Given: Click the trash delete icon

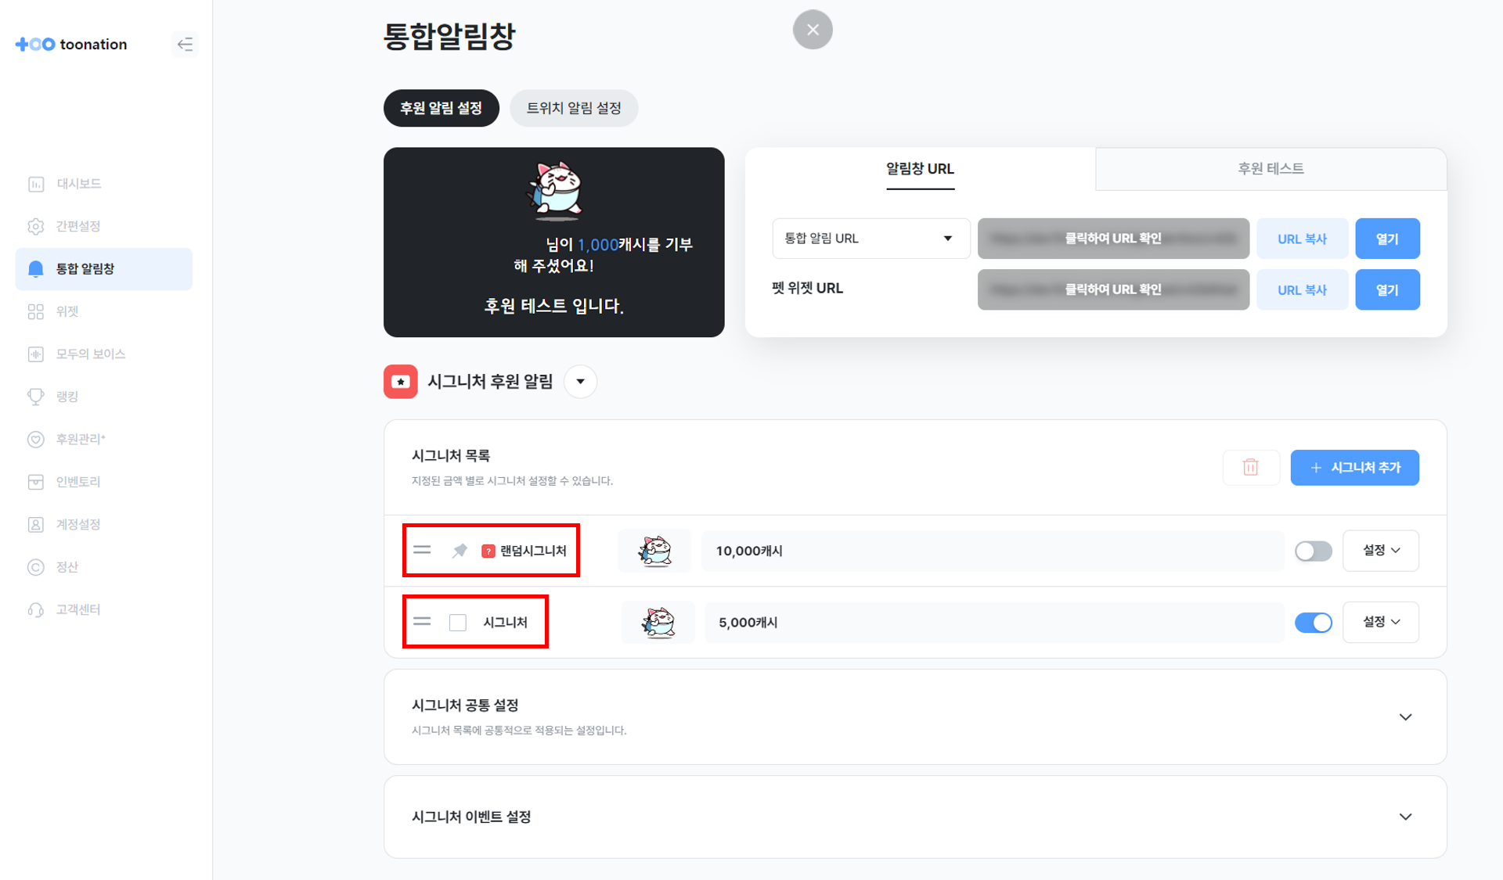Looking at the screenshot, I should click(1251, 468).
